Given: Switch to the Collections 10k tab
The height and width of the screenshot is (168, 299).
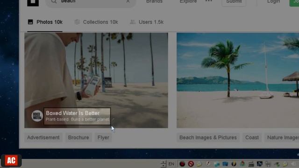Looking at the screenshot, I should tap(96, 22).
